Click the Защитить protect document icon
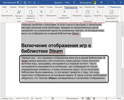This screenshot has height=100, width=124. (98, 12)
